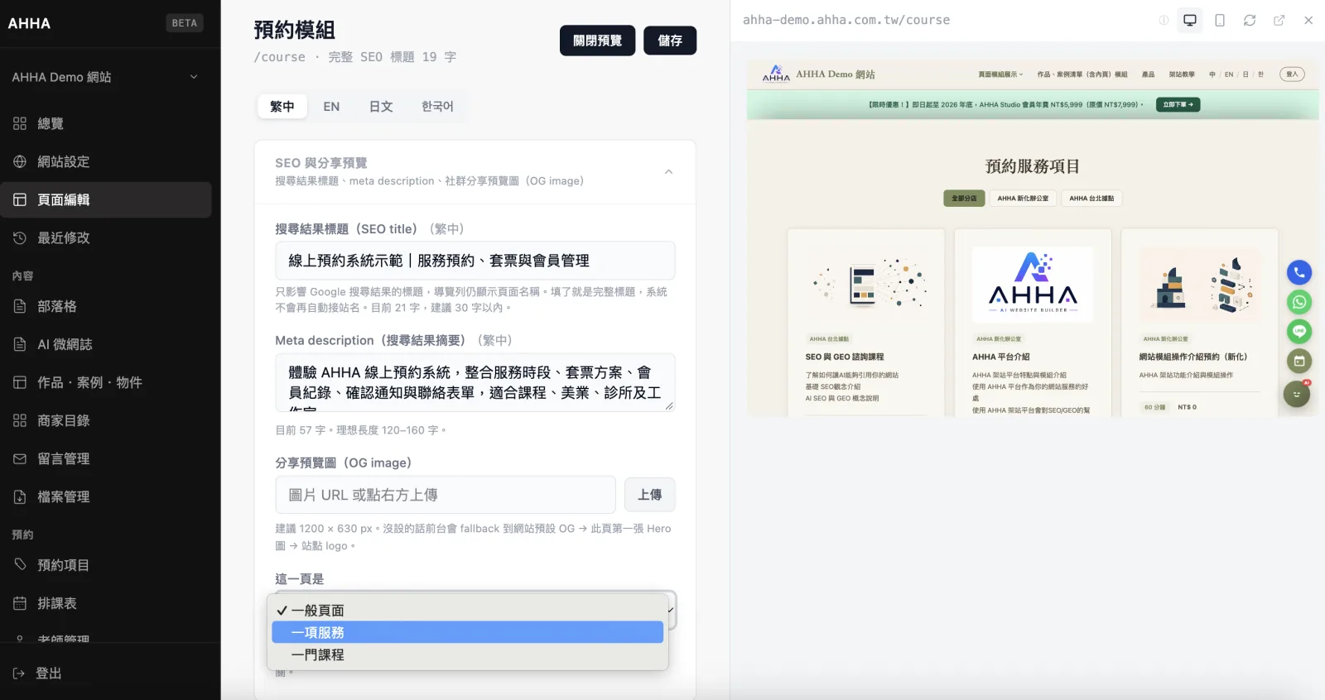Click calendar booking floating button in preview
Image resolution: width=1325 pixels, height=700 pixels.
click(1298, 361)
